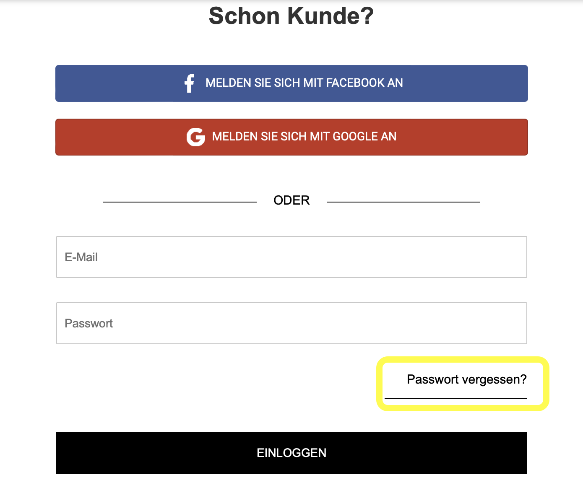Click the white "EINLOGGEN" text label
This screenshot has width=583, height=488.
tap(291, 453)
